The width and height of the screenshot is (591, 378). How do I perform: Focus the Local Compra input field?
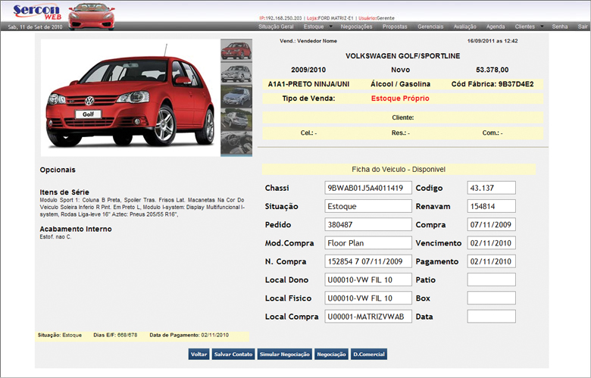368,317
